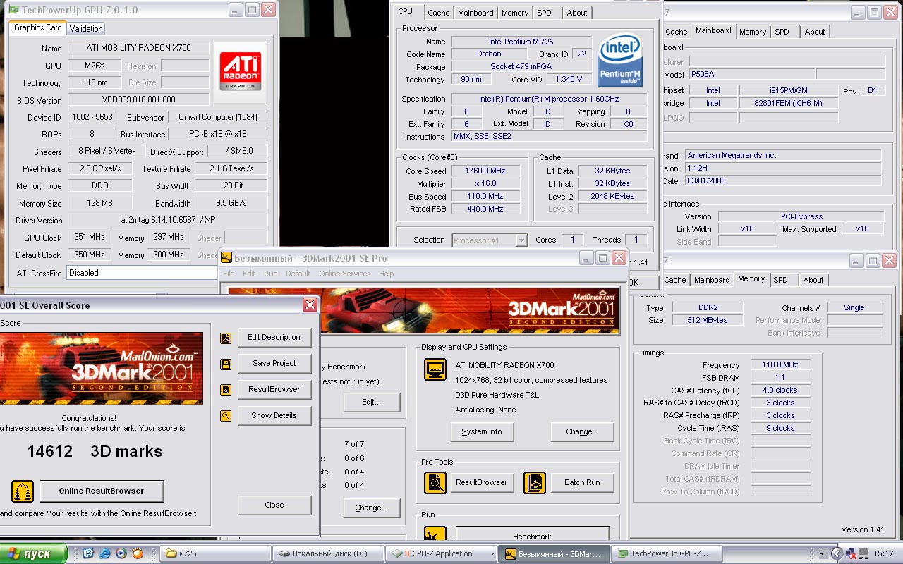Expand hidden tray icons arrow
Screen dimensions: 903x564
point(837,554)
